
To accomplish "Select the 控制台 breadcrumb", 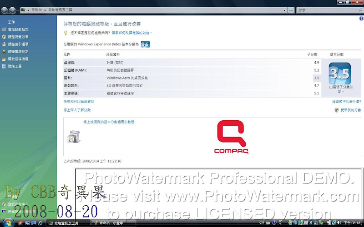I will 37,10.
